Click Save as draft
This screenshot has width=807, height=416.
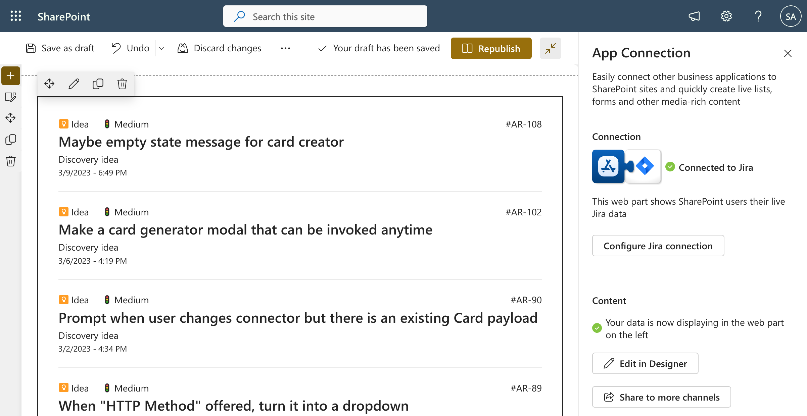coord(60,48)
